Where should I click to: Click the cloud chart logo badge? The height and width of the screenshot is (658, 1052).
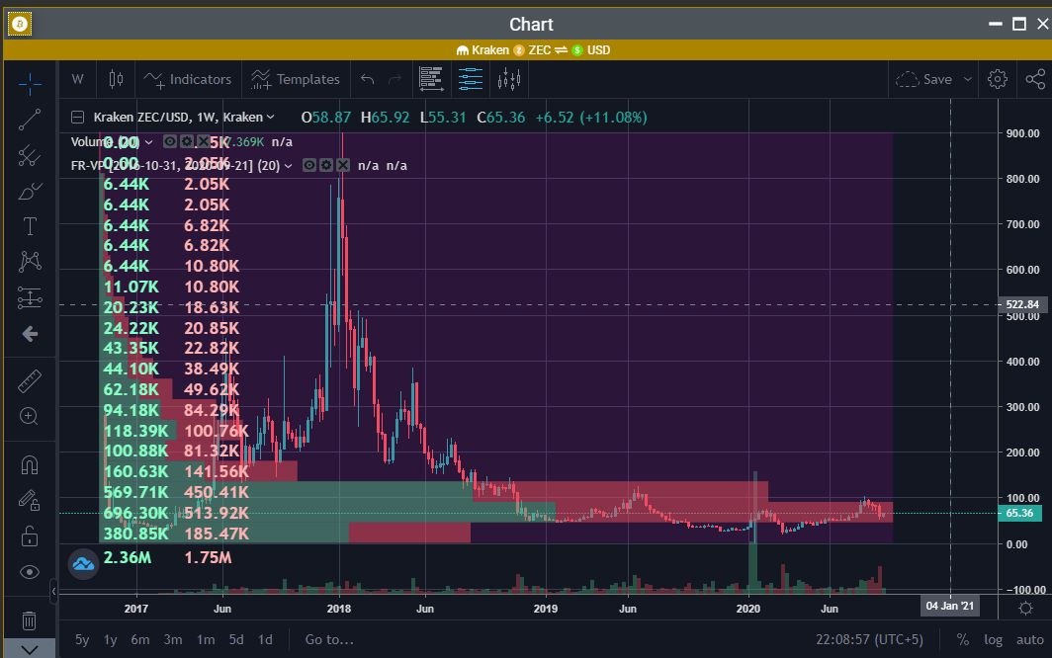(x=83, y=564)
